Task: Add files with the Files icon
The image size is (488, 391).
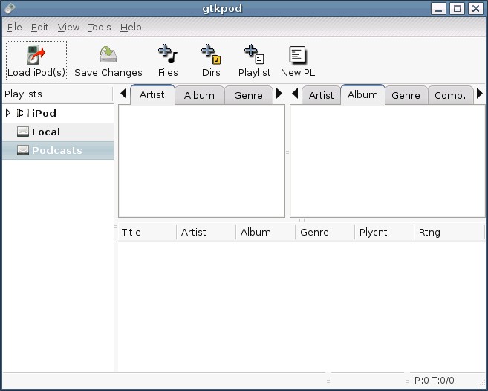Action: [168, 54]
